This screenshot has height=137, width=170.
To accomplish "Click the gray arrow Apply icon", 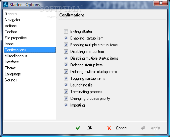I will pos(143,128).
